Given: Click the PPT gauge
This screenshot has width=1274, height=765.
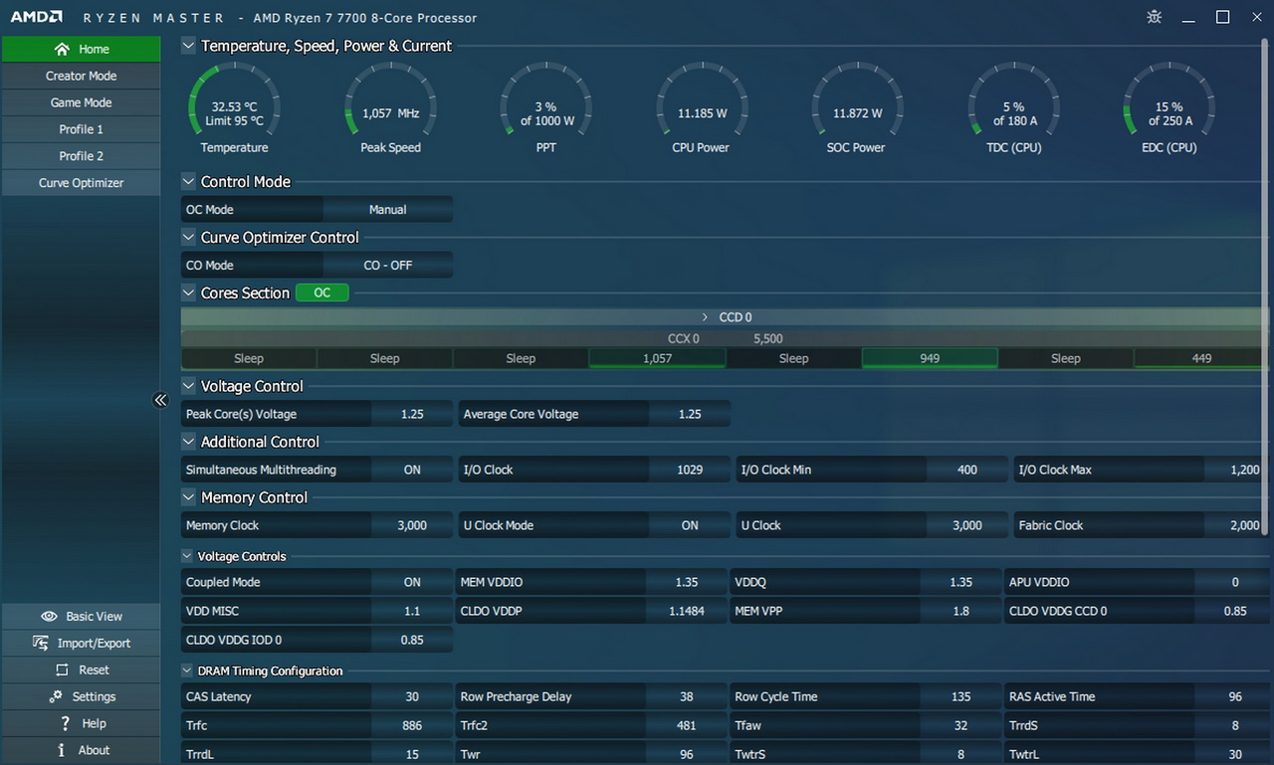Looking at the screenshot, I should click(x=546, y=109).
